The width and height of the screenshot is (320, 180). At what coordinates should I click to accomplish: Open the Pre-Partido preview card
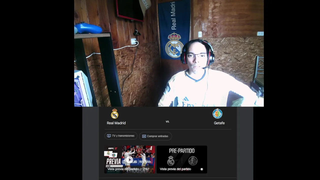(182, 159)
